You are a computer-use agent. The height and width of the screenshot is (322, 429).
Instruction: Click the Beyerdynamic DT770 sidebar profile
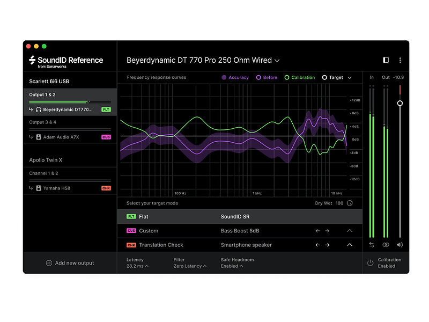[68, 109]
